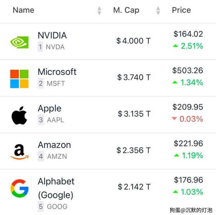Click the Amazon logo icon
The image size is (216, 215).
(19, 152)
